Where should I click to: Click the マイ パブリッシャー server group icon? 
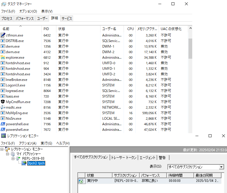click(x=13, y=154)
